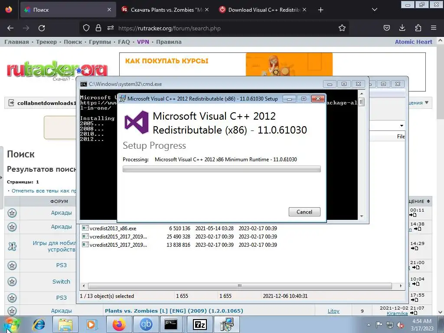
Task: Switch to 7-Zip in the taskbar
Action: tap(199, 324)
